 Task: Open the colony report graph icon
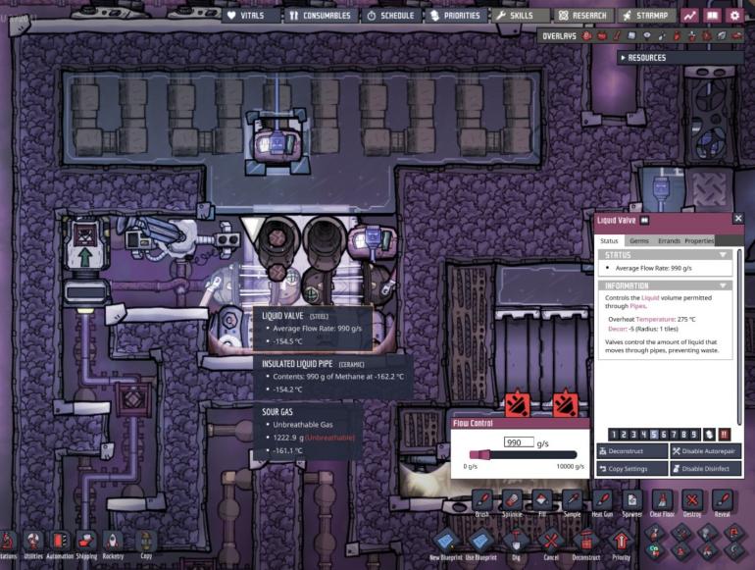pos(689,16)
